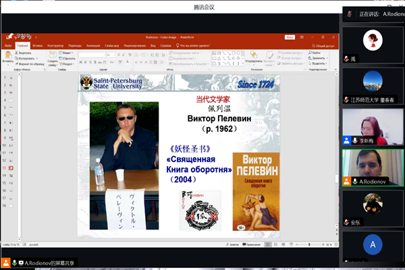
Task: Click the blue 'A' participant avatar
Action: coord(373,244)
